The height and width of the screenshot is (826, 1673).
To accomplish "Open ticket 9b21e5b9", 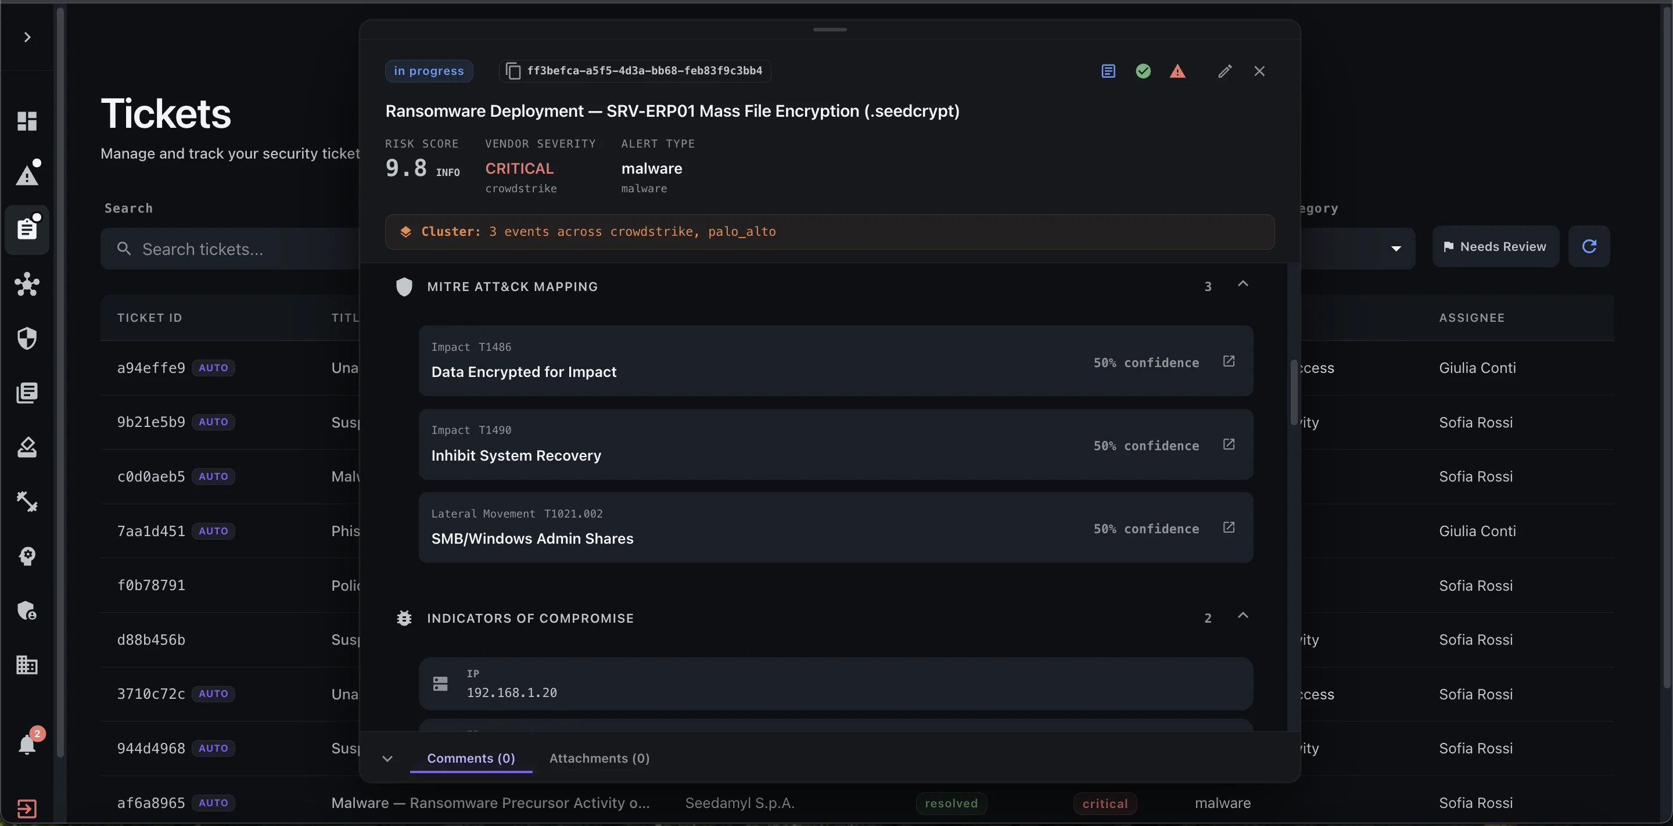I will click(x=151, y=422).
